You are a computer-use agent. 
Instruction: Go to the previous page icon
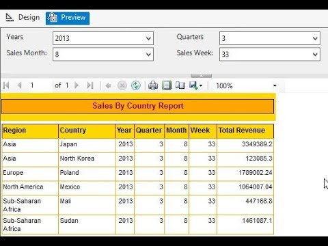click(20, 85)
